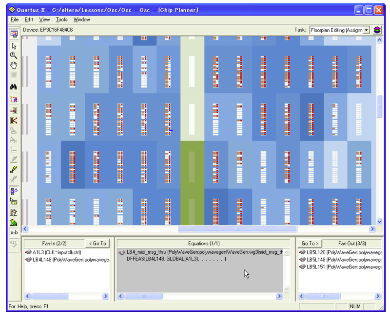Click the NUM status bar indicator

[x=355, y=306]
